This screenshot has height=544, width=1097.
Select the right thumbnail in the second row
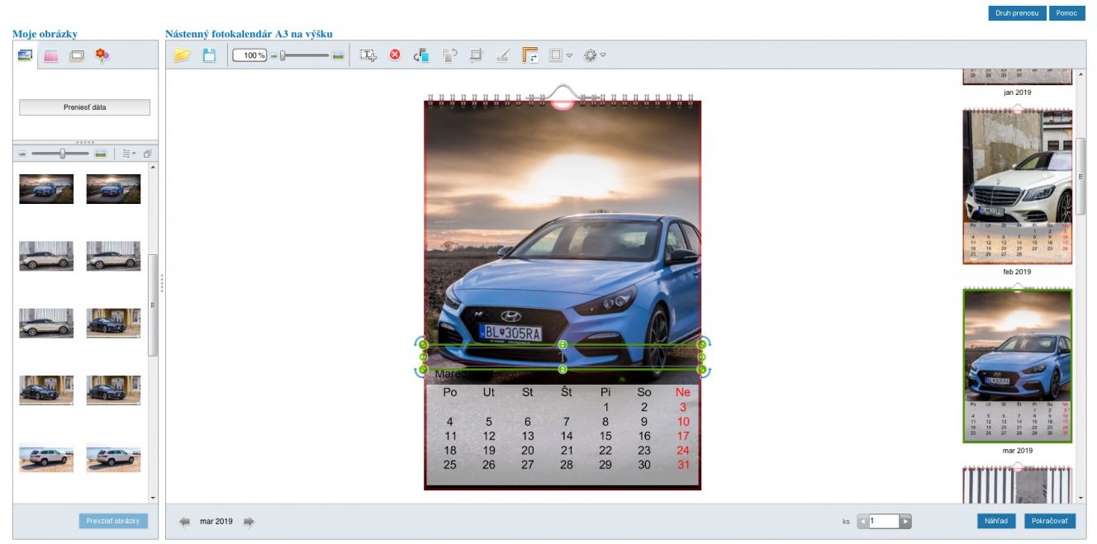(113, 256)
